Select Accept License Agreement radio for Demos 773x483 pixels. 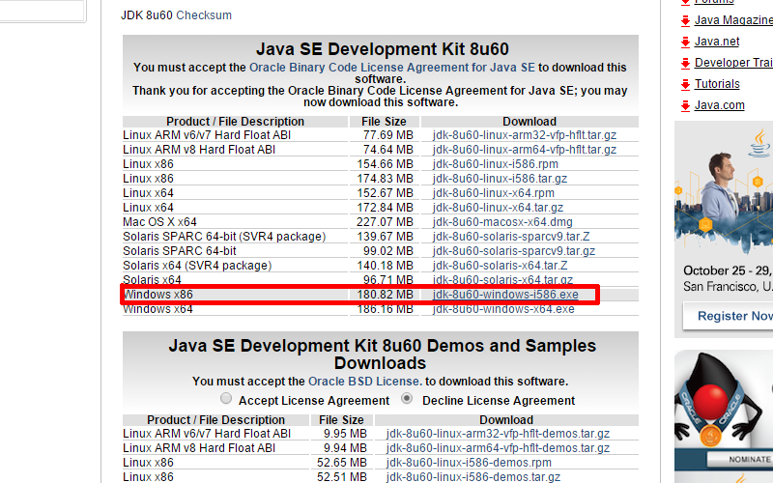coord(226,398)
